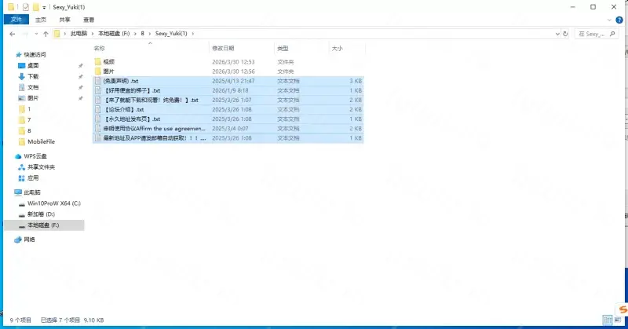This screenshot has height=329, width=628.
Task: Select the 图片 folder in file list
Action: click(109, 71)
